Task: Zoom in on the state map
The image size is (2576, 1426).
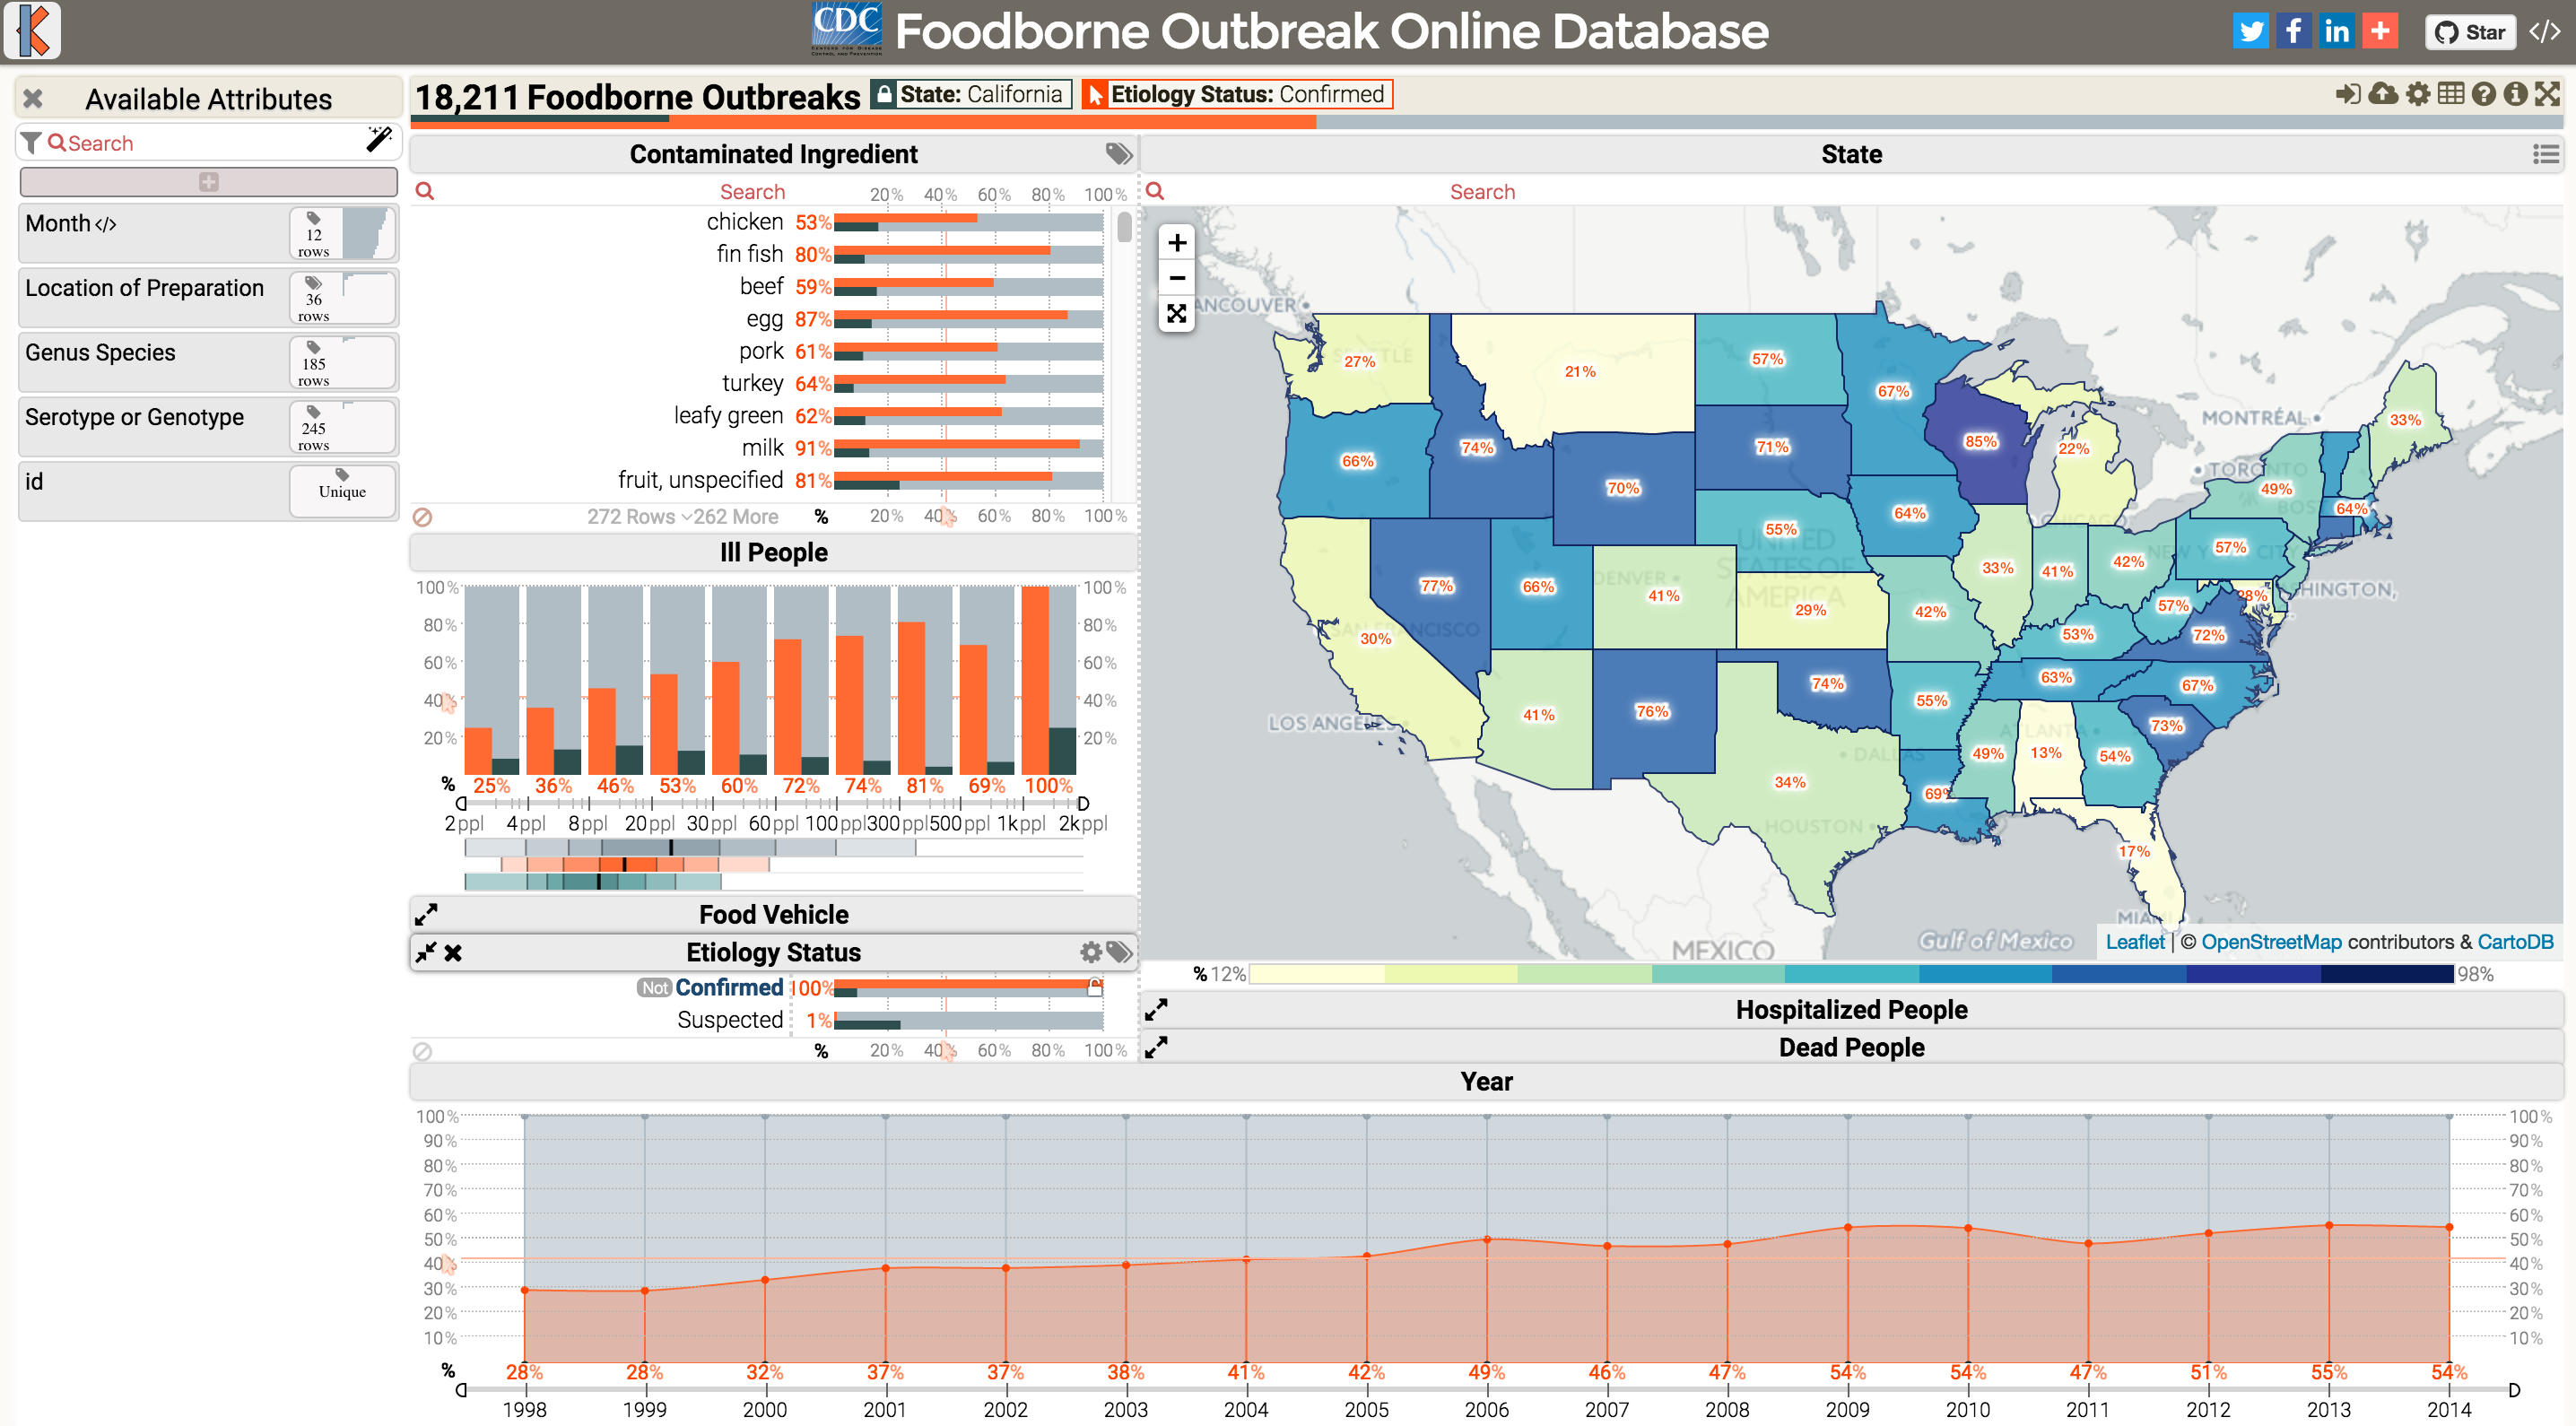Action: pyautogui.click(x=1177, y=243)
